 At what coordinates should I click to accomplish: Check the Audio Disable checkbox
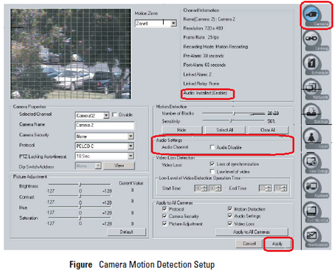(213, 148)
